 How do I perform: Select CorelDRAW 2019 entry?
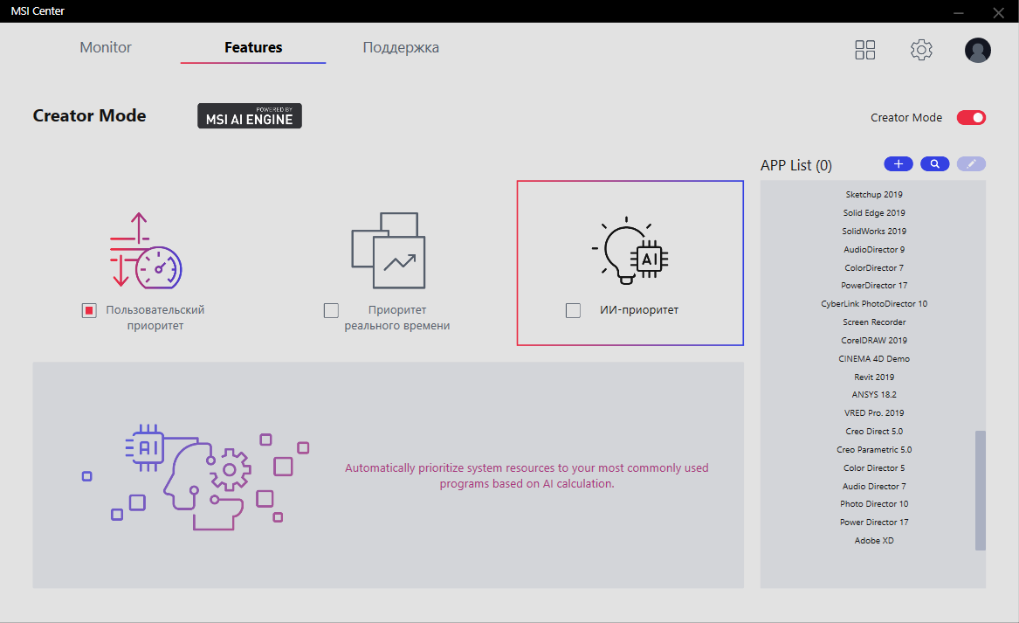(x=873, y=340)
